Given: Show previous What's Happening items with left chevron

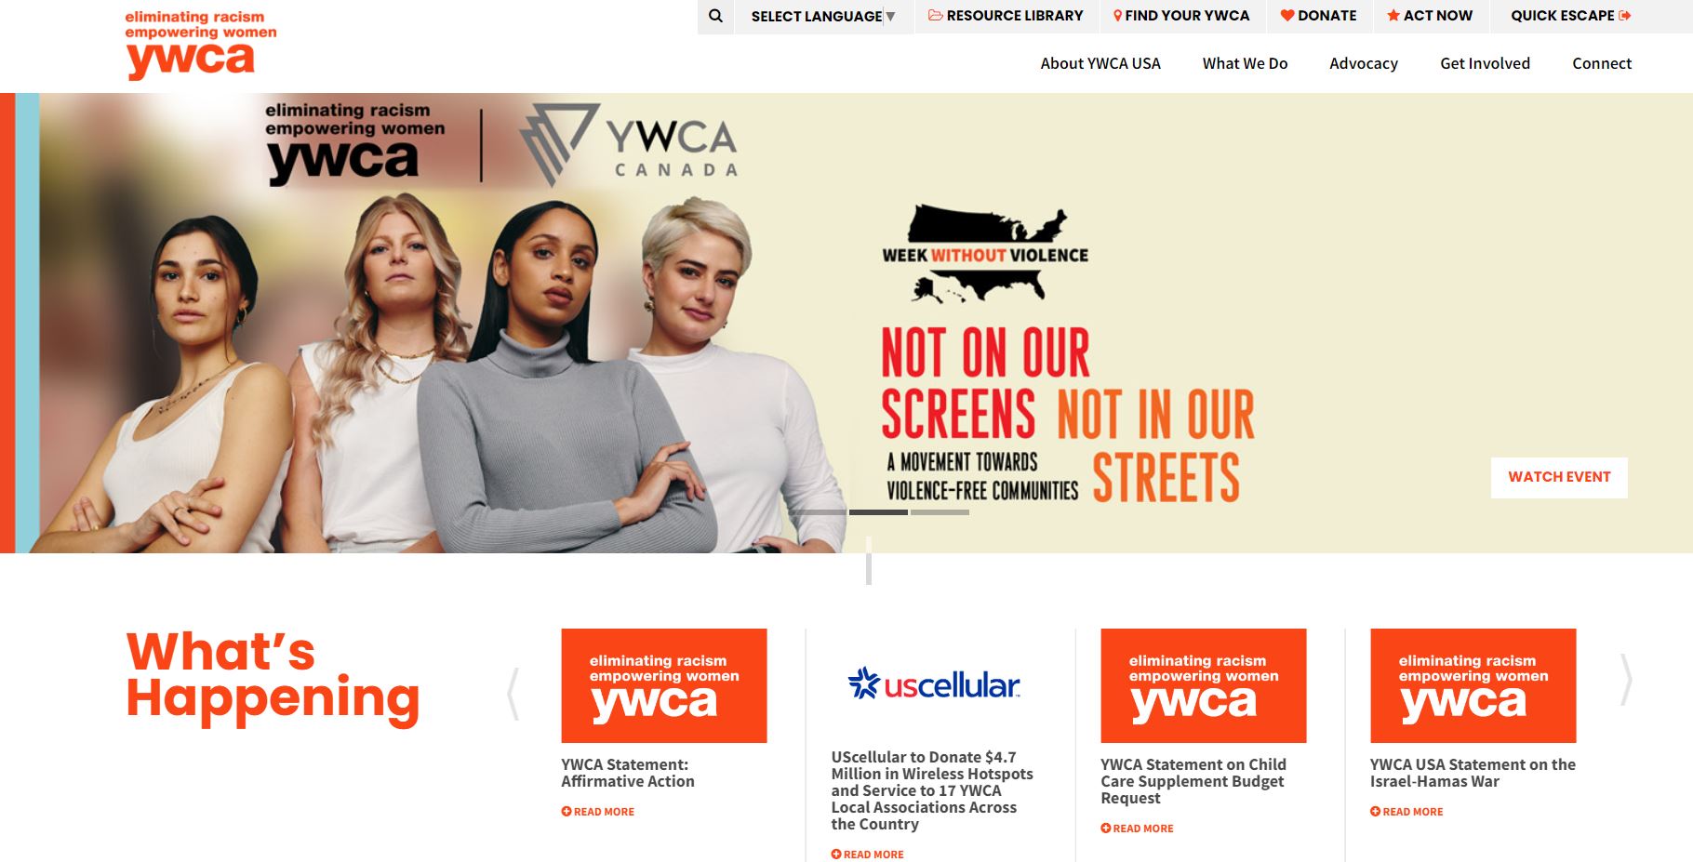Looking at the screenshot, I should click(513, 694).
